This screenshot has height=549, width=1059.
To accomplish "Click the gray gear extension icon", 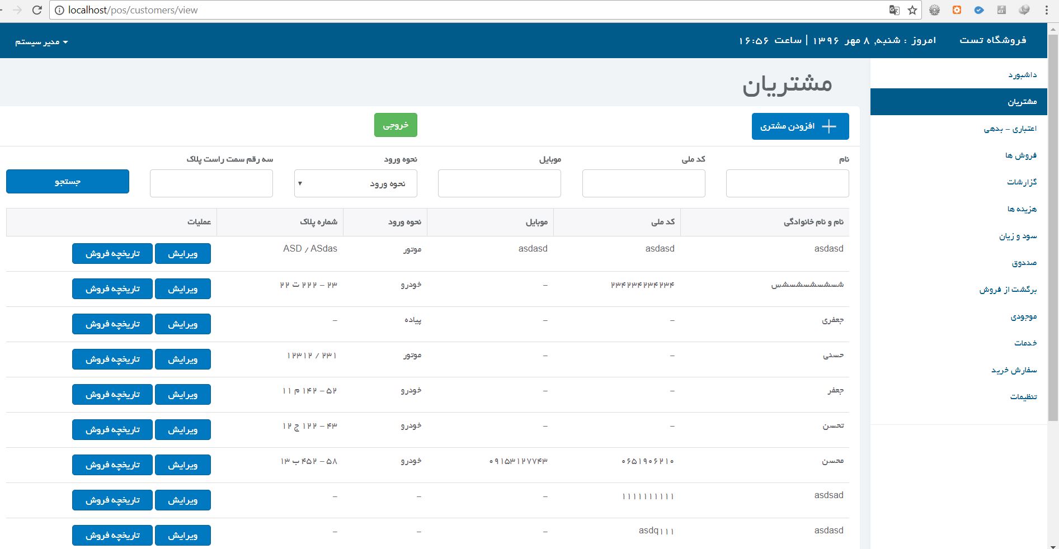I will pyautogui.click(x=934, y=10).
